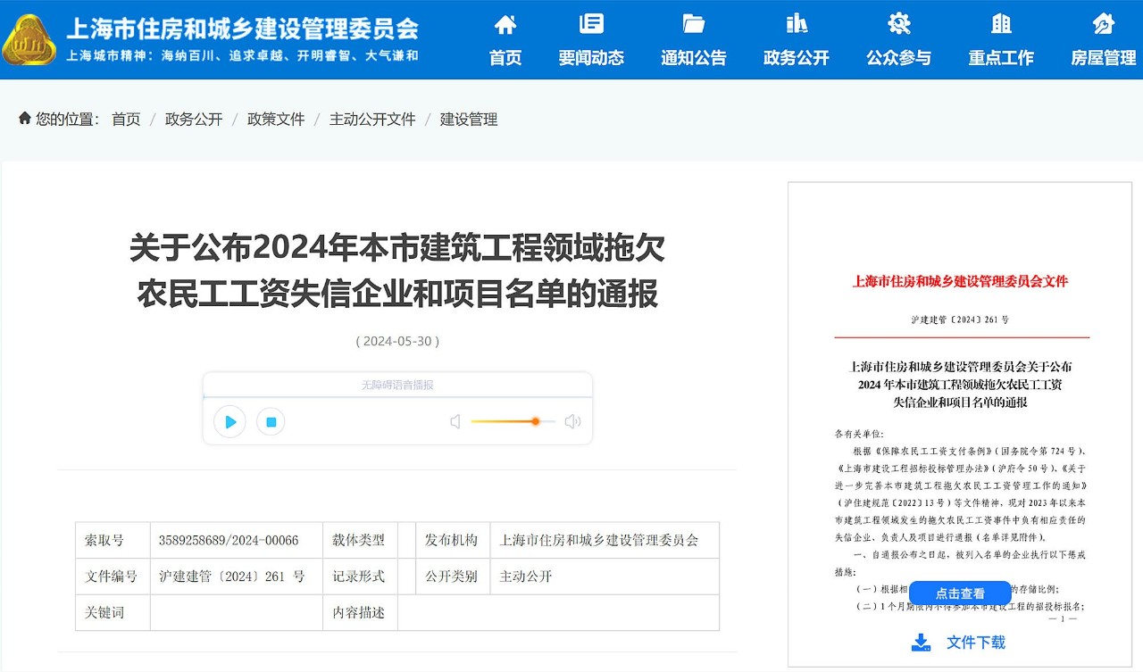The width and height of the screenshot is (1143, 672).
Task: Go to 政策文件 in the breadcrumb
Action: pos(276,120)
